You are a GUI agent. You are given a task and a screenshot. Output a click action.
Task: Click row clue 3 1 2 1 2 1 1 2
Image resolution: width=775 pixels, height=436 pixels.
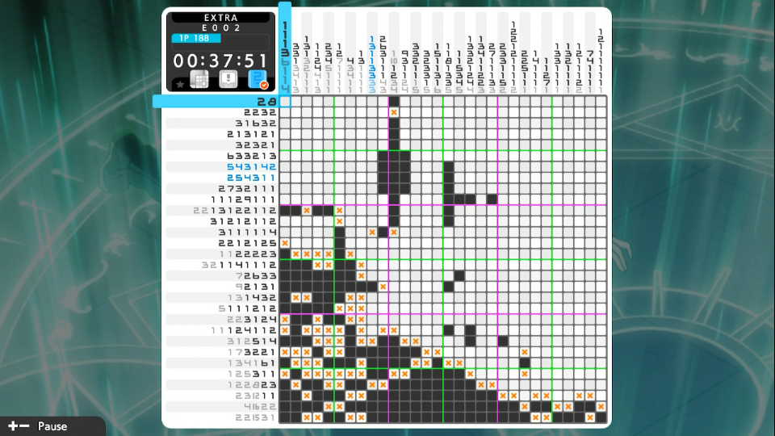tap(243, 221)
